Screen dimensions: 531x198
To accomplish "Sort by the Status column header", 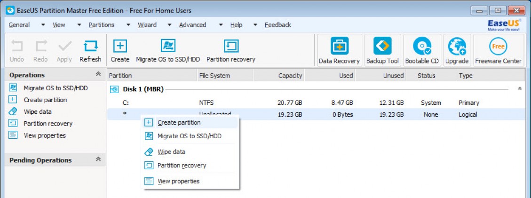I will pyautogui.click(x=431, y=76).
